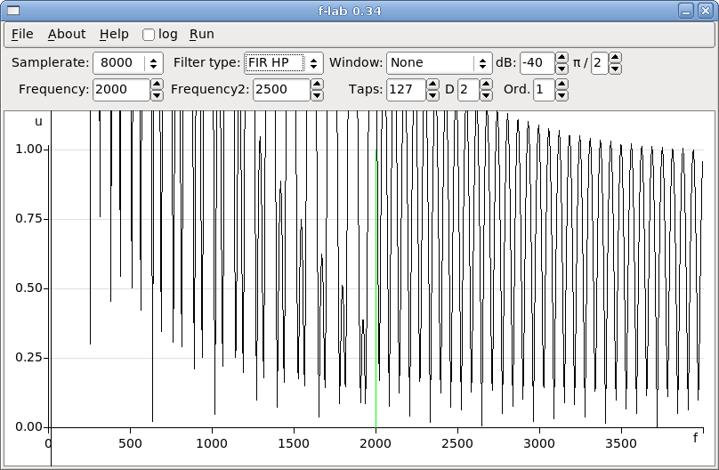Click the Frequency input field showing 2000
Viewport: 719px width, 470px height.
coord(122,89)
